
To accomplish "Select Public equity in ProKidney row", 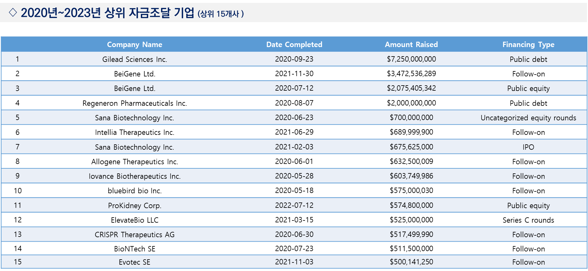I will coord(528,206).
